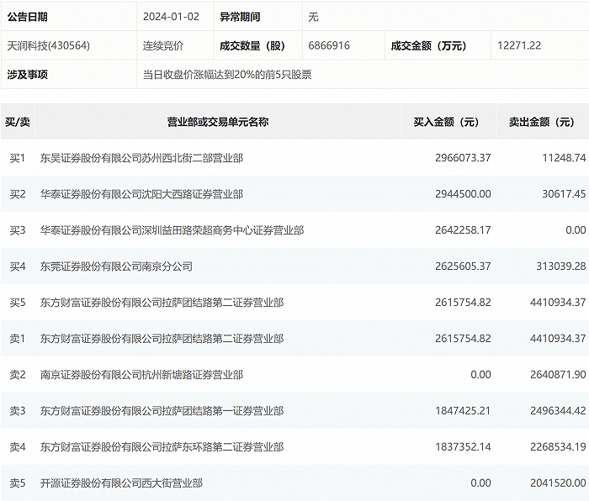Click the 买/卖 column header
The image size is (589, 501).
coord(18,122)
